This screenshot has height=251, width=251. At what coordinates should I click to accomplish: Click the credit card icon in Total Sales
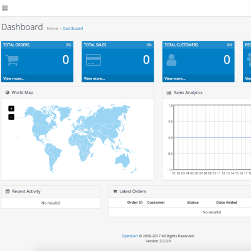[x=93, y=60]
